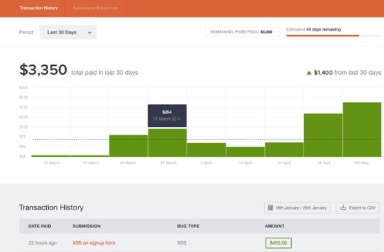The height and width of the screenshot is (252, 384).
Task: Sort by Bug Type column header
Action: 188,227
